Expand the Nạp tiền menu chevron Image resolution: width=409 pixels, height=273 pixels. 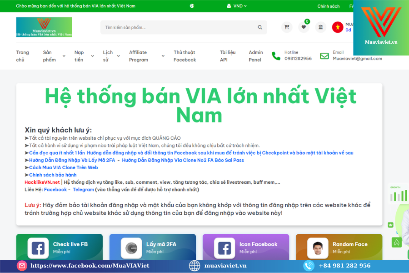[92, 56]
